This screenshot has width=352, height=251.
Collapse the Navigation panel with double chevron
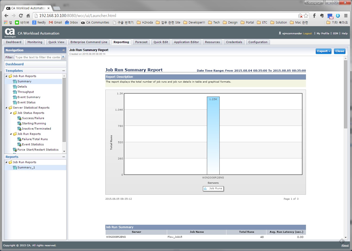(64, 50)
